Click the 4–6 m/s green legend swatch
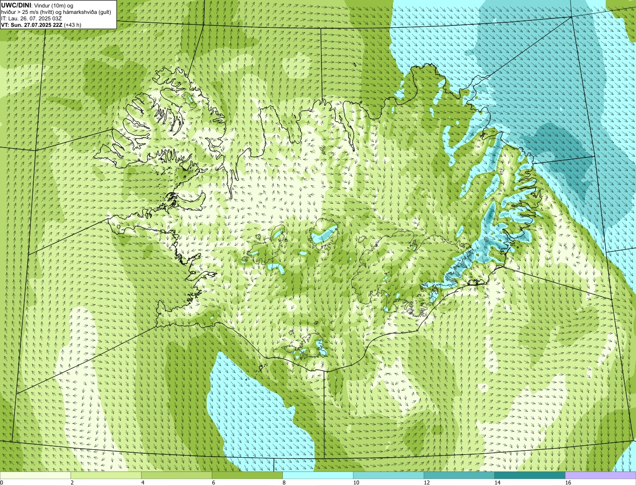Viewport: 636px width, 486px height. [177, 476]
